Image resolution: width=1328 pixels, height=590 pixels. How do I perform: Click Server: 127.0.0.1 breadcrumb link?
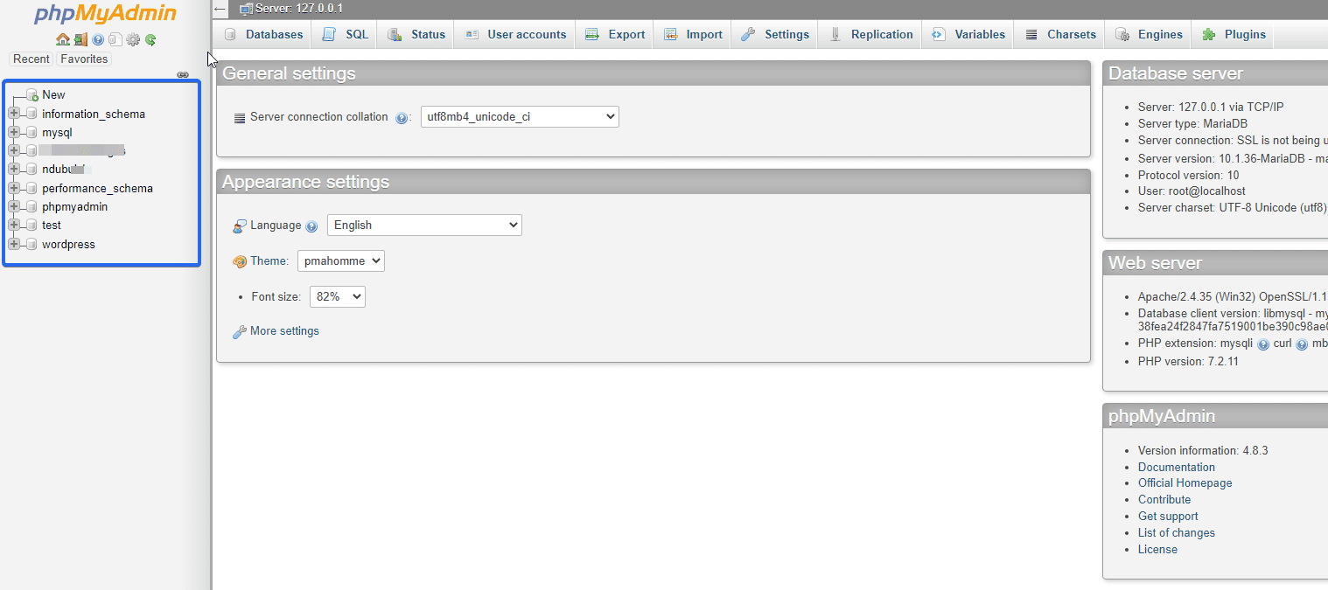(299, 9)
